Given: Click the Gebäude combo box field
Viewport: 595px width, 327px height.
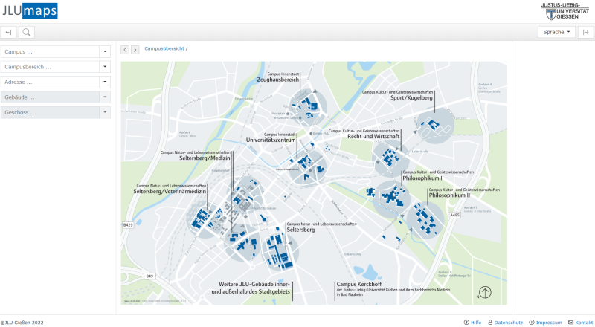Looking at the screenshot, I should pos(50,97).
